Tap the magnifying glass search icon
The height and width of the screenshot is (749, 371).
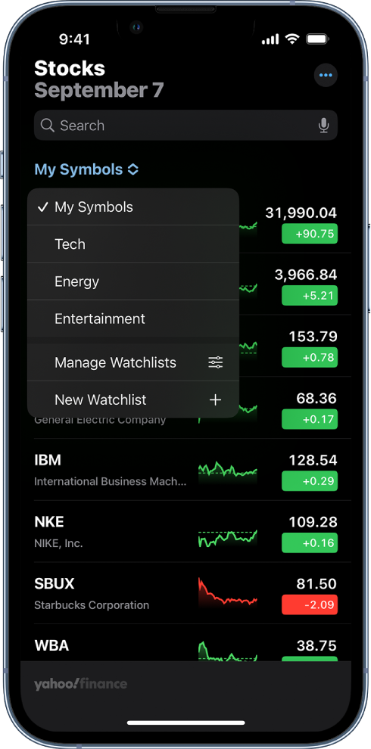point(48,125)
